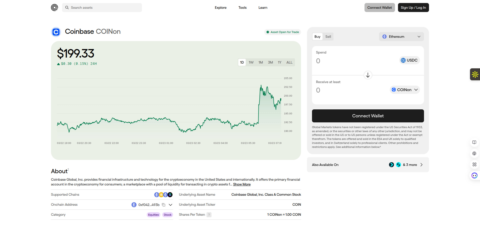This screenshot has height=228, width=480.
Task: Open the book icon in right sidebar
Action: point(474,142)
